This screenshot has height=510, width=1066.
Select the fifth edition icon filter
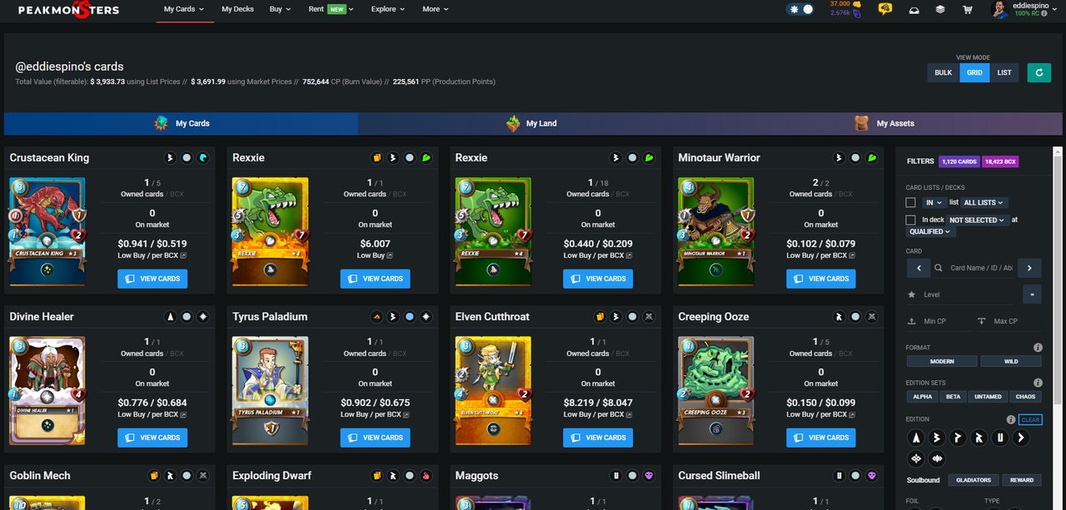tap(1000, 438)
